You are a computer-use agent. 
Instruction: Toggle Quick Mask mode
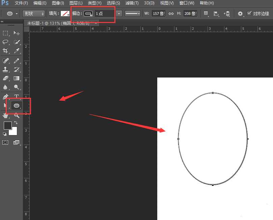6,142
